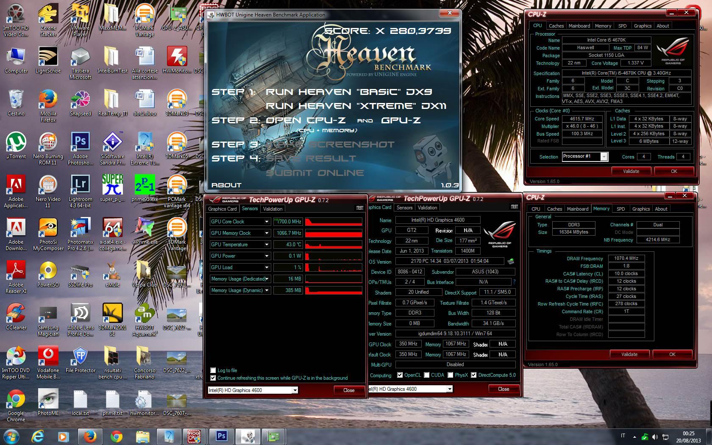Open Graphics Card tab in GPU-Z Sensors window
The image size is (712, 445).
tap(222, 209)
